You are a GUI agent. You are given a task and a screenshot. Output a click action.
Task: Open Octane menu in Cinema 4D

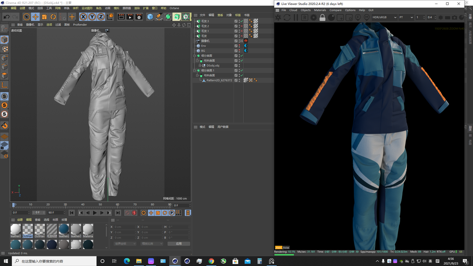[x=174, y=8]
